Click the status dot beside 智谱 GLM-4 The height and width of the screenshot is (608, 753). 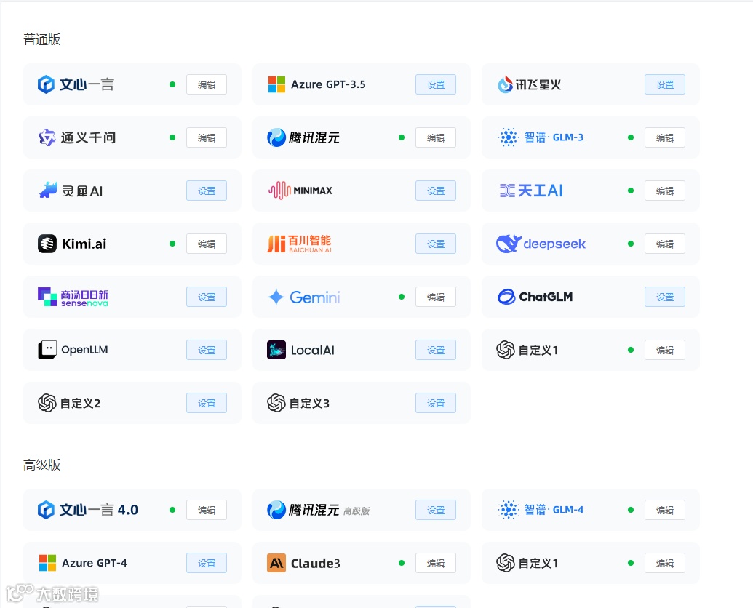tap(630, 510)
